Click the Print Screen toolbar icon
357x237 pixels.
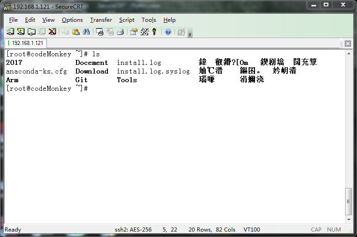tap(100, 32)
